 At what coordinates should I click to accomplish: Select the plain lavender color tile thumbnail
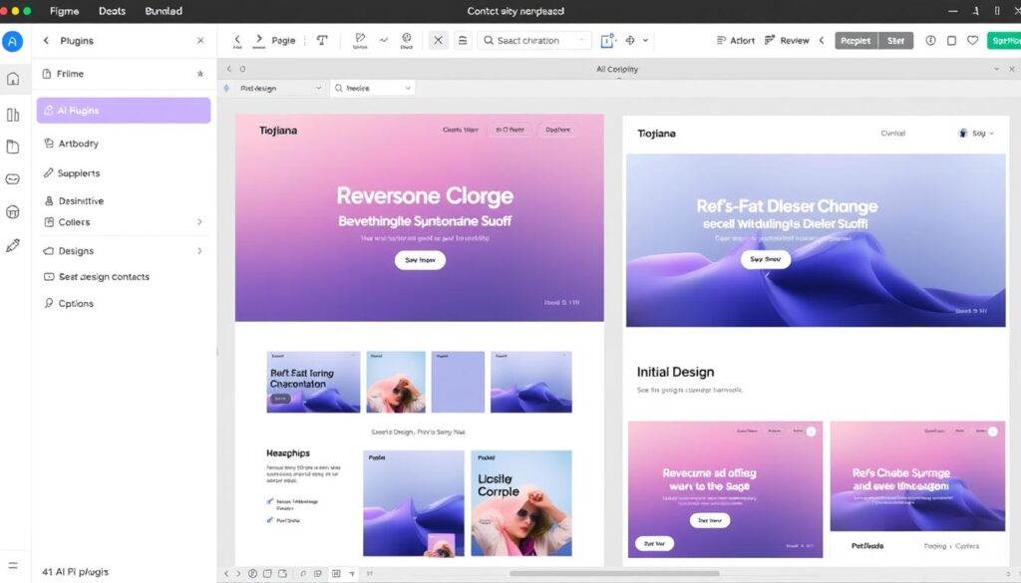tap(458, 382)
